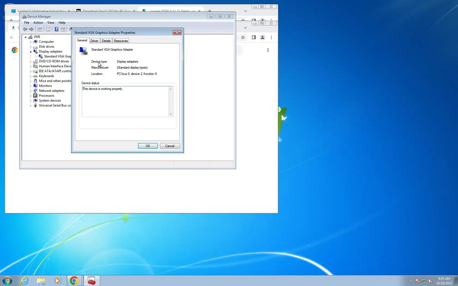Open Windows Media Player from taskbar

point(58,281)
